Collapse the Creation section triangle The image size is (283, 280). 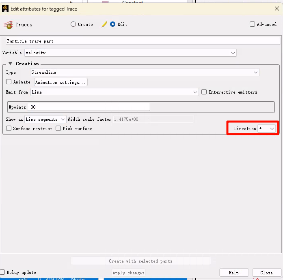(10, 64)
